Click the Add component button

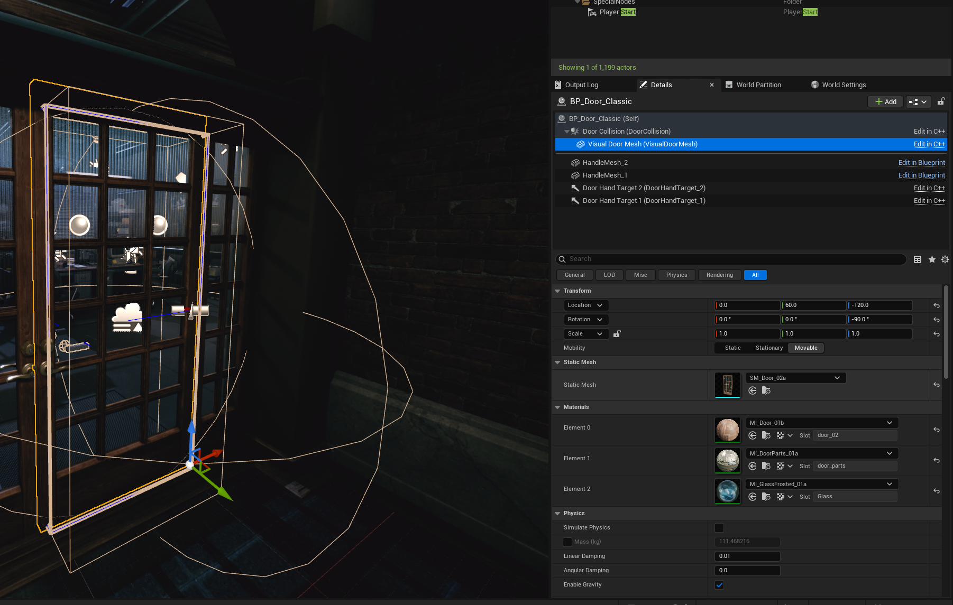pos(885,101)
